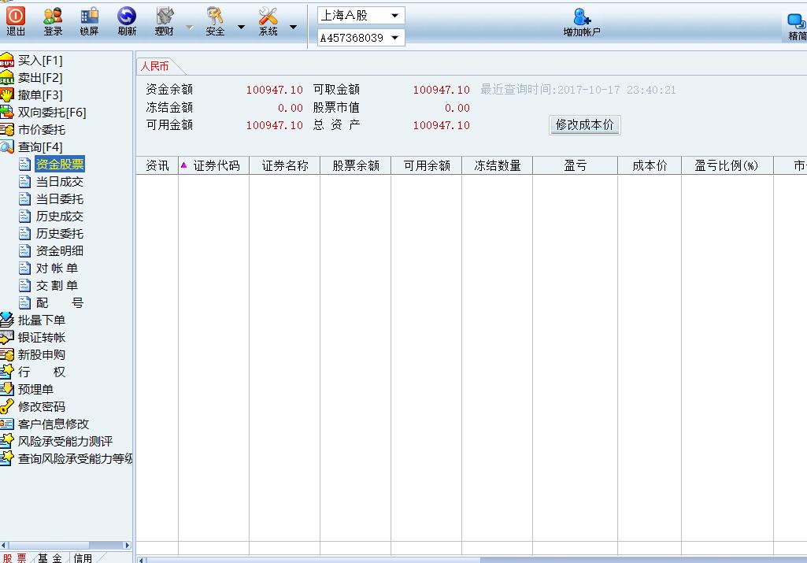Click the 资金余额 value 100947.10
The width and height of the screenshot is (807, 563).
click(274, 90)
